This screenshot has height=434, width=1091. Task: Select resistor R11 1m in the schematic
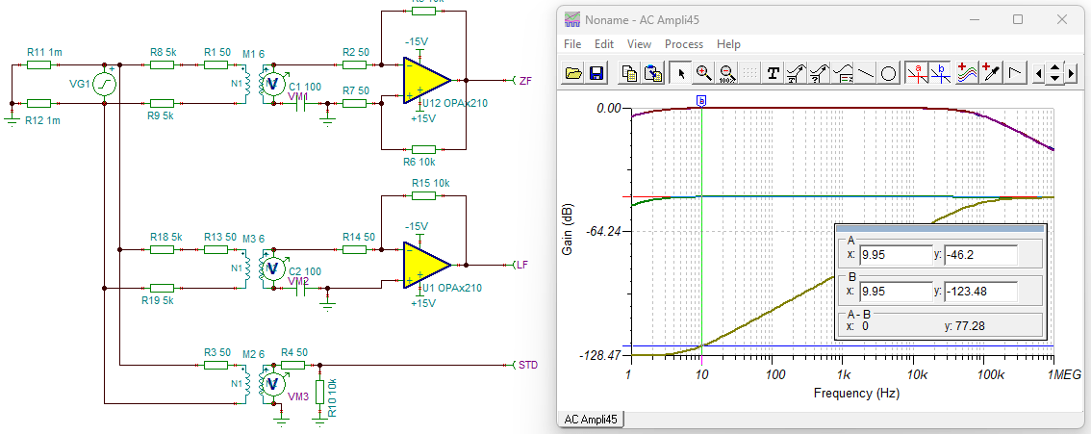(38, 64)
